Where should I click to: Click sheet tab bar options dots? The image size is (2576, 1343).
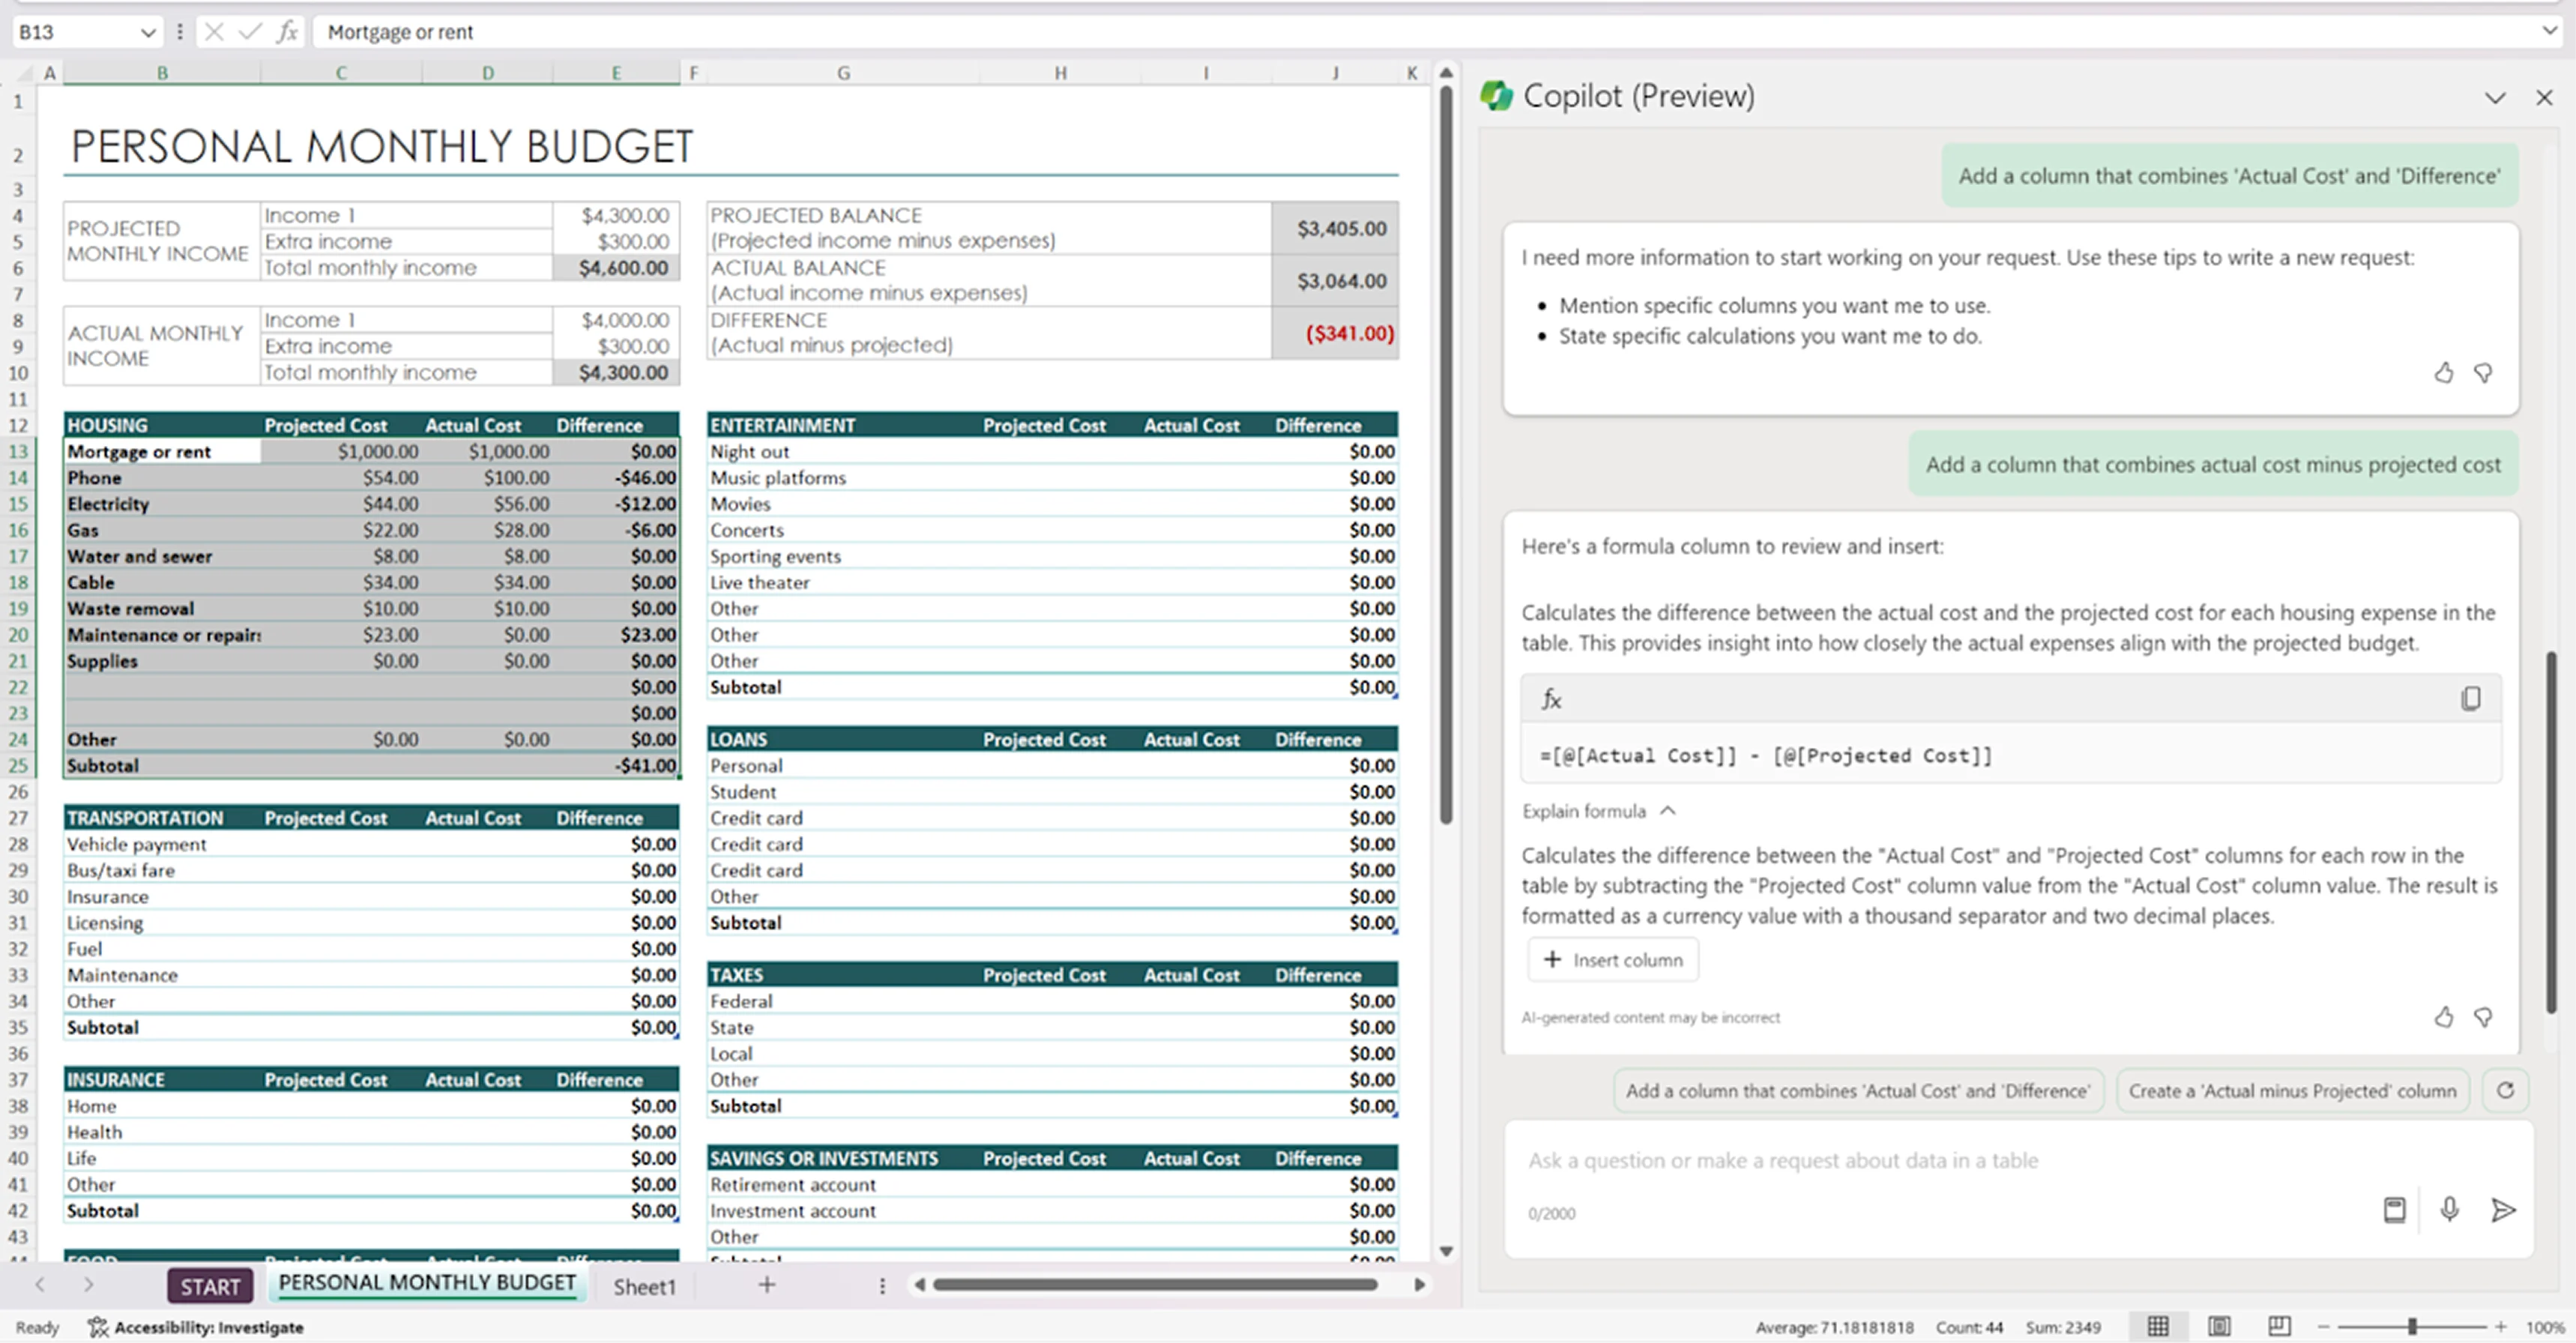[882, 1286]
